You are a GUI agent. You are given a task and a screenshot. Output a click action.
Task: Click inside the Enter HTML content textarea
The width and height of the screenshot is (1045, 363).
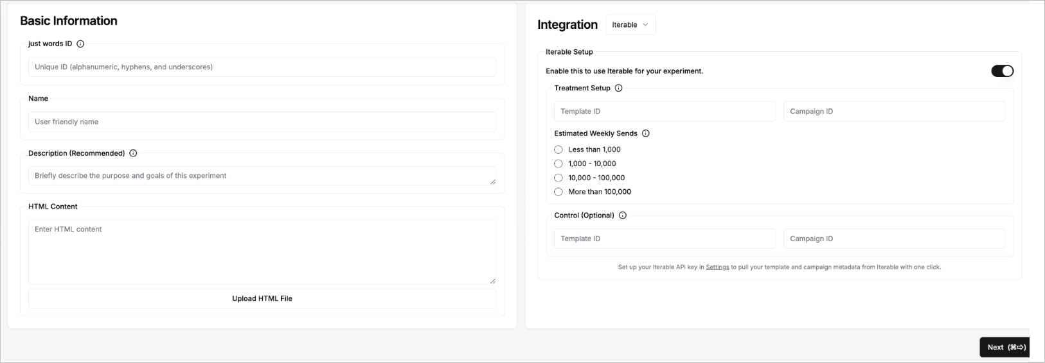(262, 252)
